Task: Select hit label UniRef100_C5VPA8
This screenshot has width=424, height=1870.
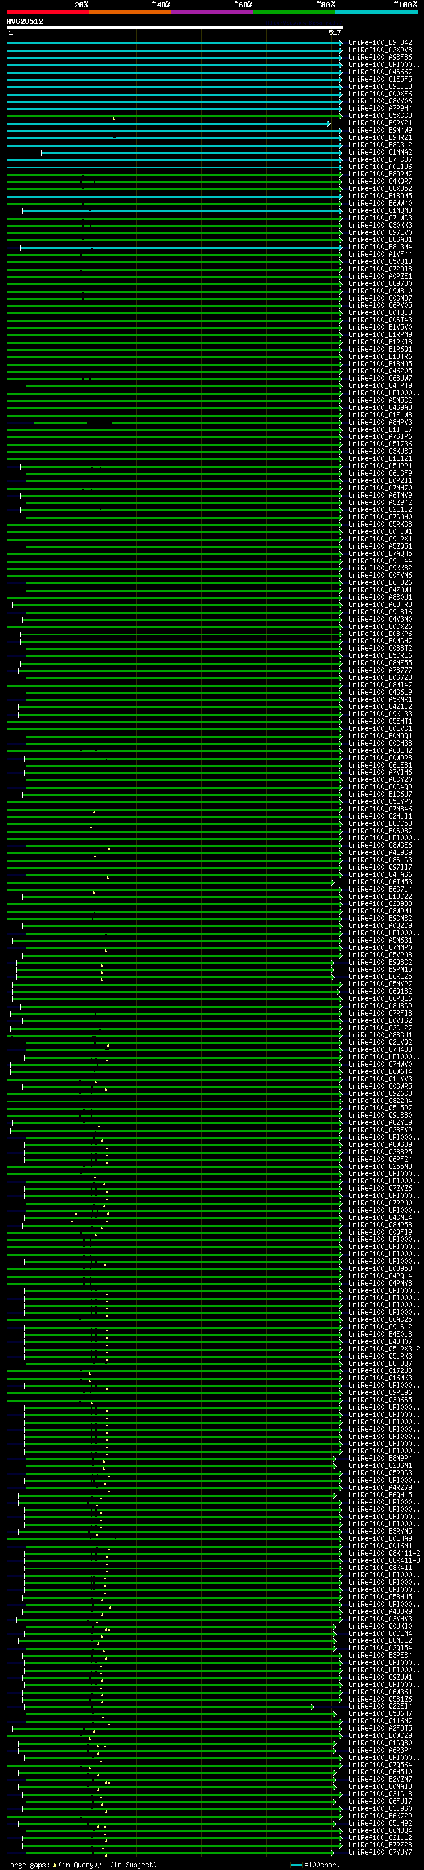Action: [380, 955]
